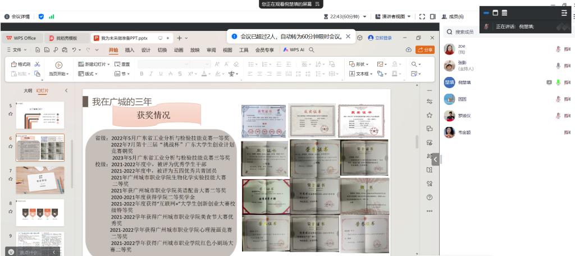
Task: Click the stacked layout icon in speaker overlay
Action: 505,13
